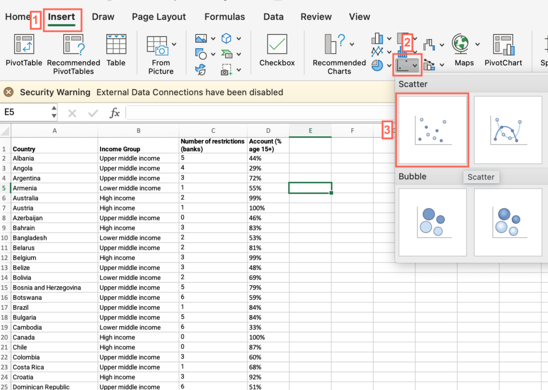Switch to the Home tab
Image resolution: width=548 pixels, height=390 pixels.
click(x=18, y=17)
